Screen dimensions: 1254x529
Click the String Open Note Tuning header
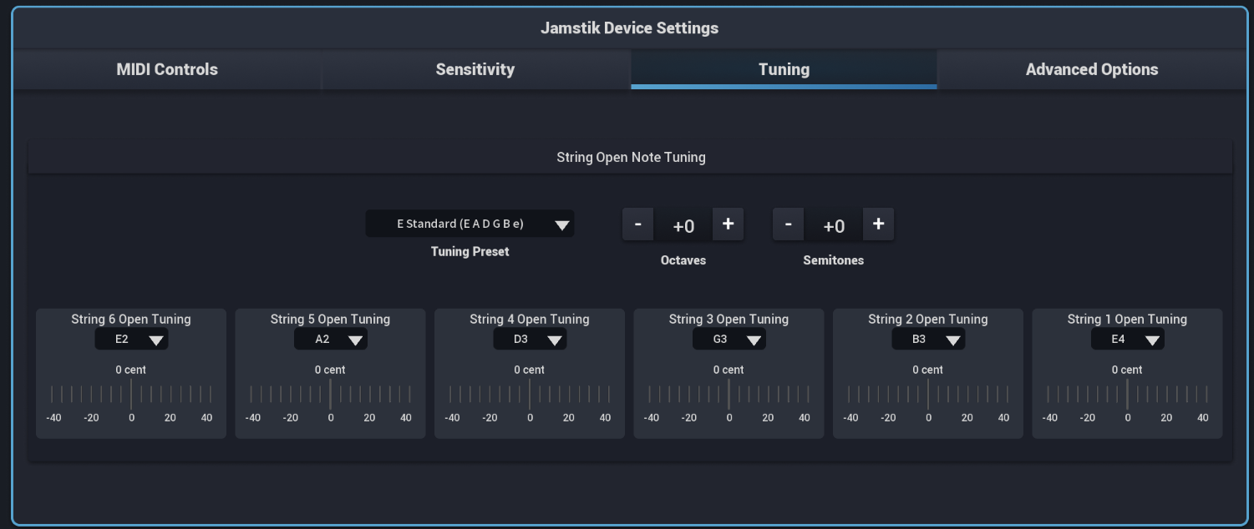point(631,157)
